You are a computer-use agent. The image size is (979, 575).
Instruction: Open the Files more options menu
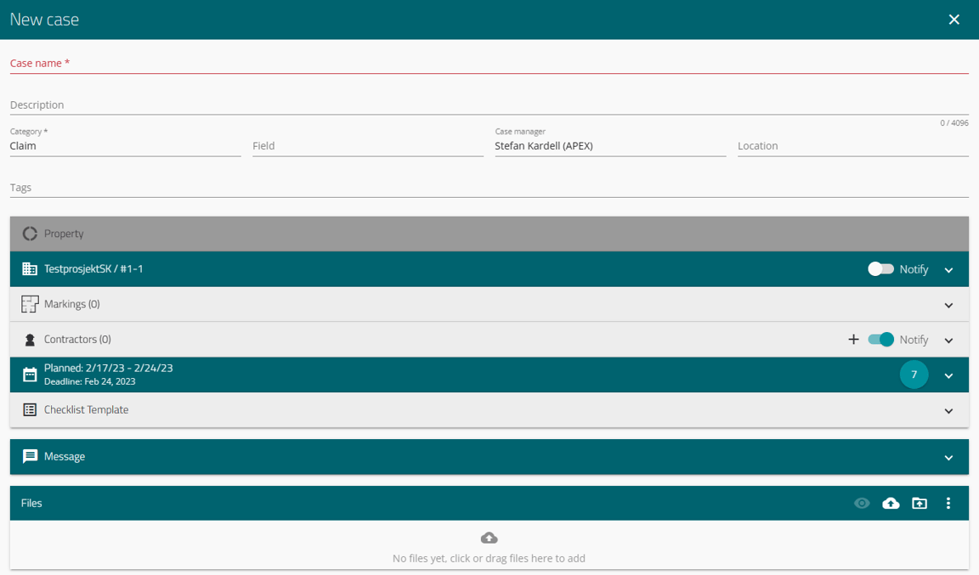948,503
